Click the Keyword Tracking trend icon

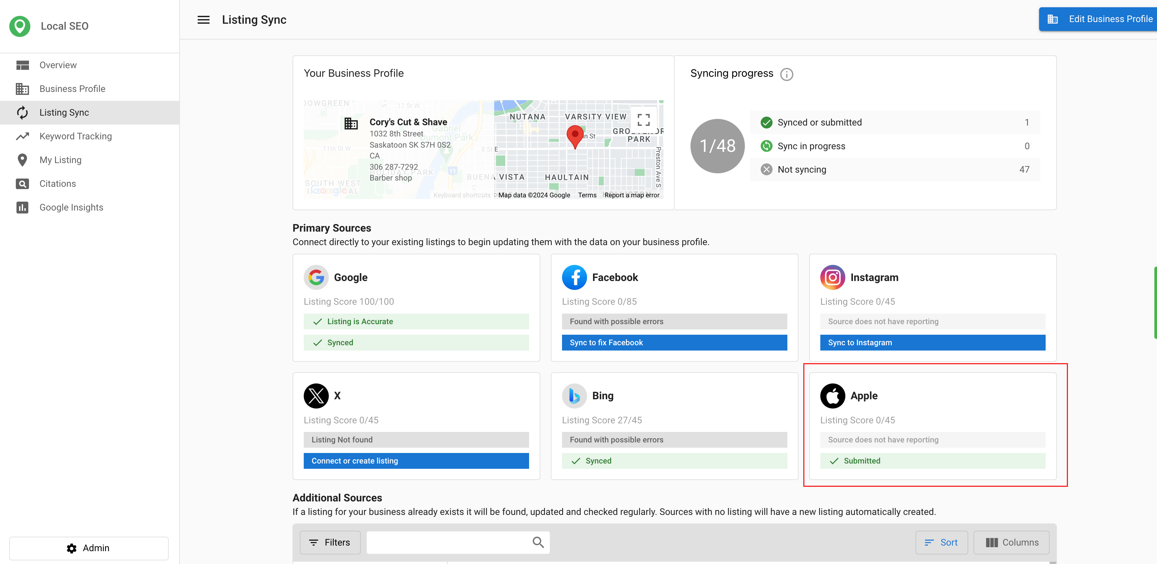point(22,136)
